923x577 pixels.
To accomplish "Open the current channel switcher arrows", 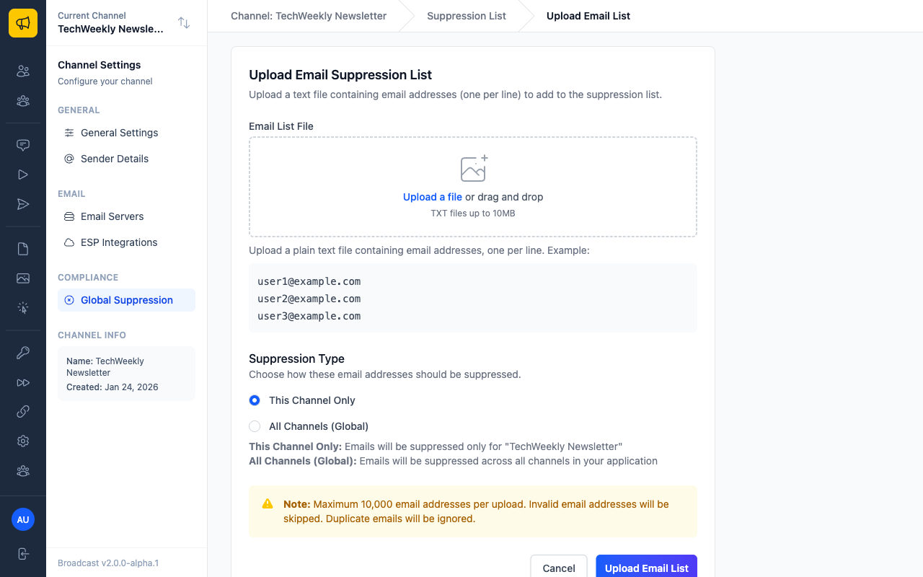I will click(184, 23).
